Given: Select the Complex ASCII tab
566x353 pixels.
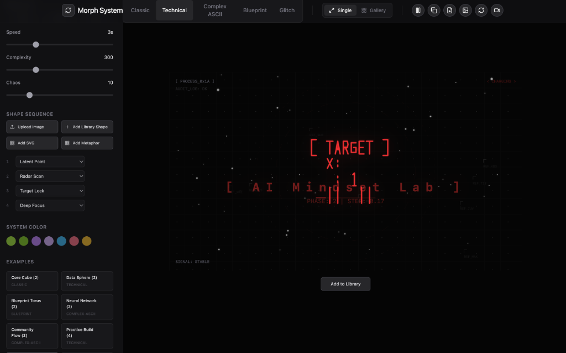Looking at the screenshot, I should pyautogui.click(x=215, y=11).
